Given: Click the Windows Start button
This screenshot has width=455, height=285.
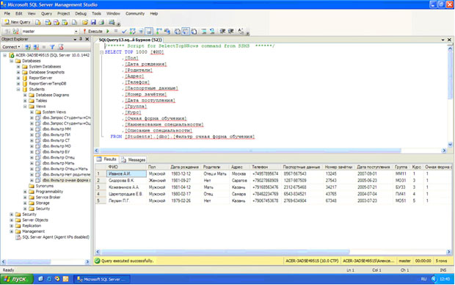Looking at the screenshot, I should click(x=17, y=279).
